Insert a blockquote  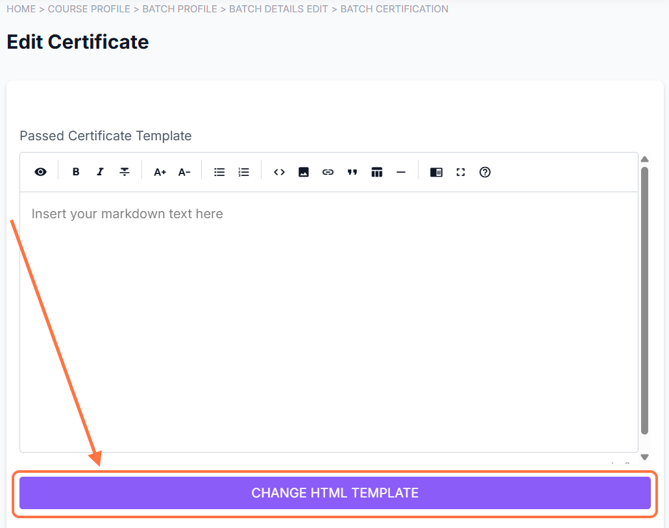point(352,172)
